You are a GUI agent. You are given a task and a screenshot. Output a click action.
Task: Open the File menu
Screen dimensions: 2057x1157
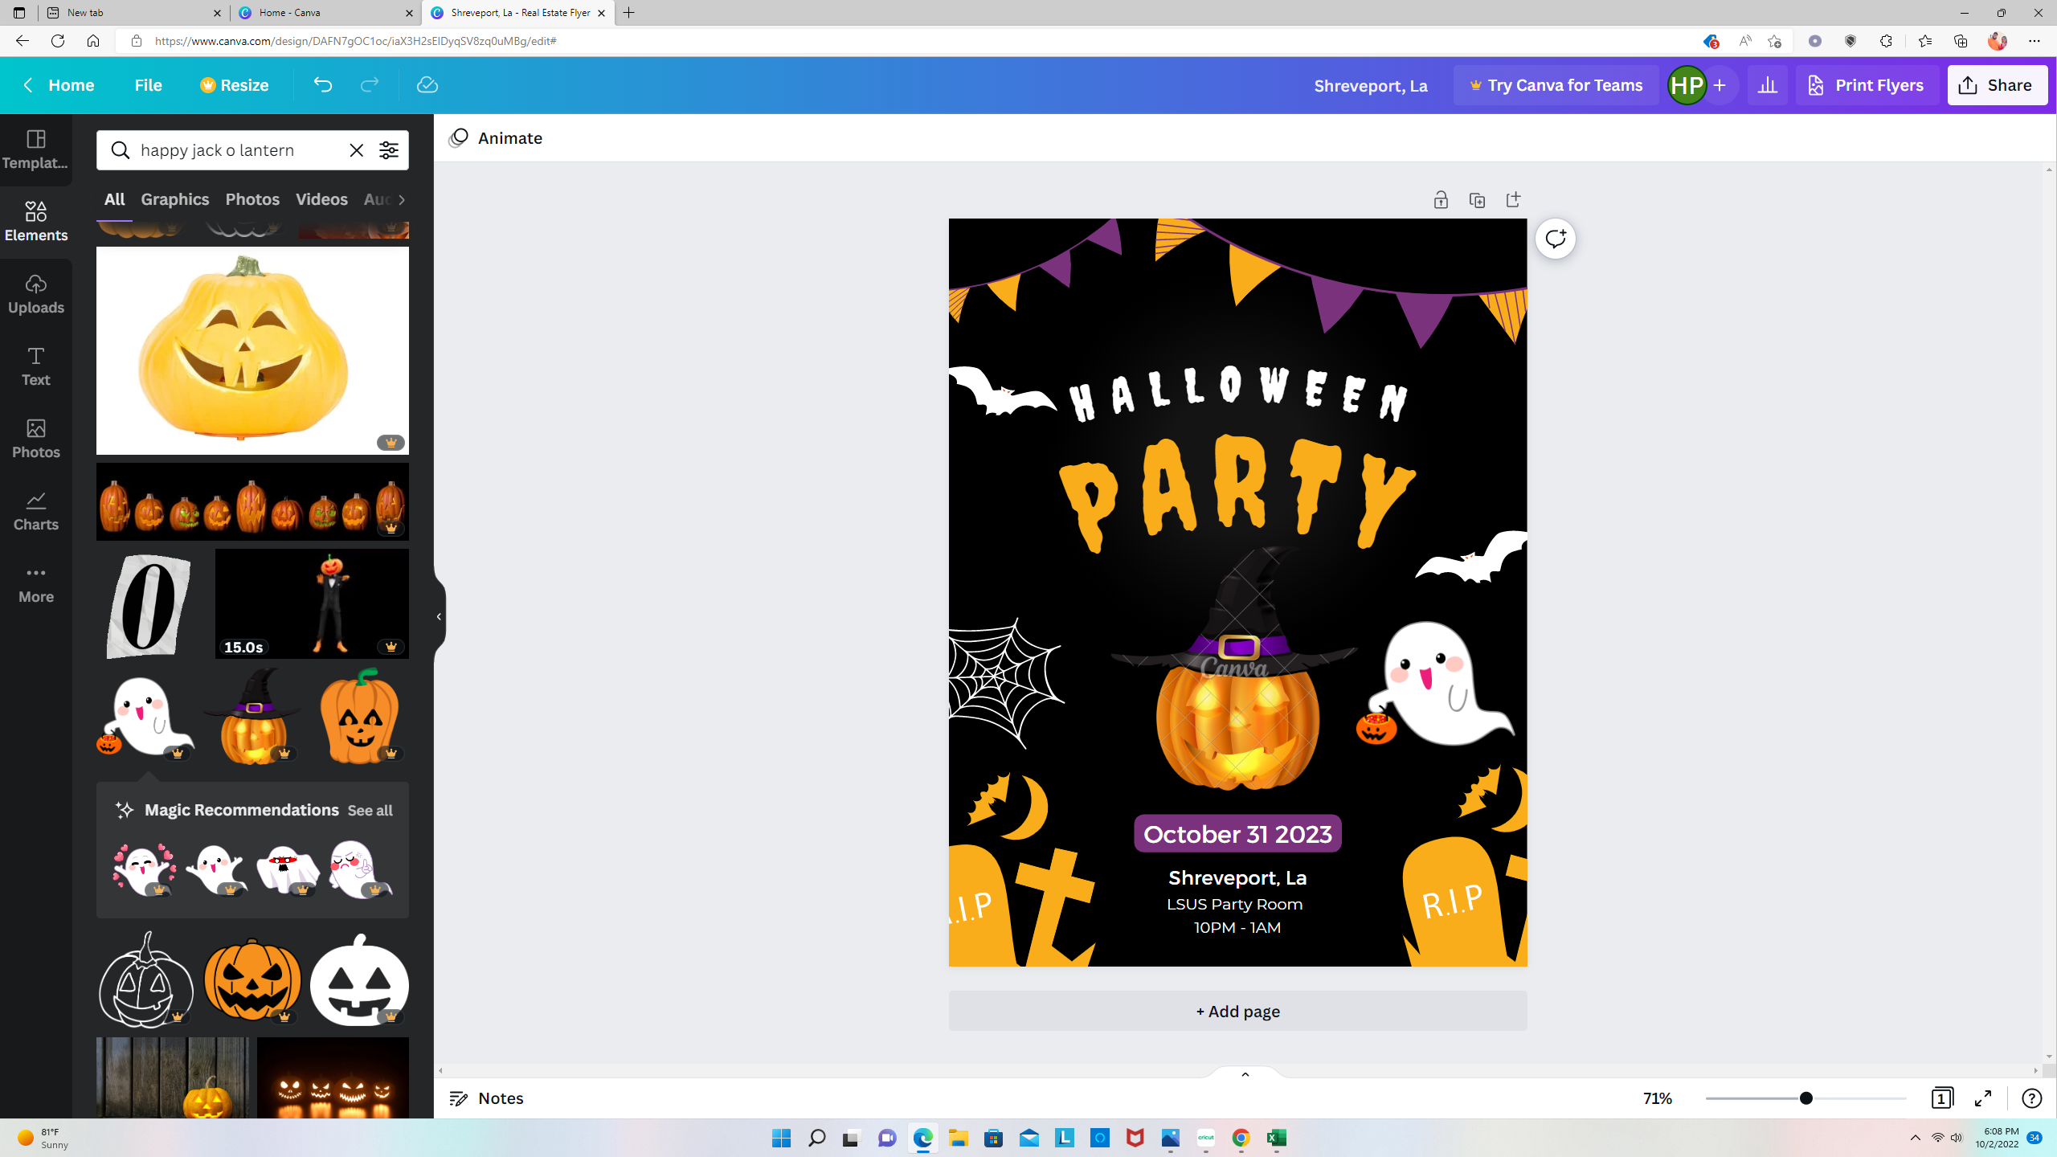[148, 84]
